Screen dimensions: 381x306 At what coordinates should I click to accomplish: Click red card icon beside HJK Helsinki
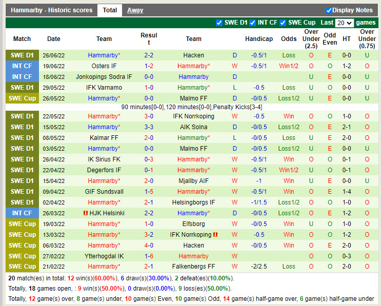pyautogui.click(x=85, y=213)
